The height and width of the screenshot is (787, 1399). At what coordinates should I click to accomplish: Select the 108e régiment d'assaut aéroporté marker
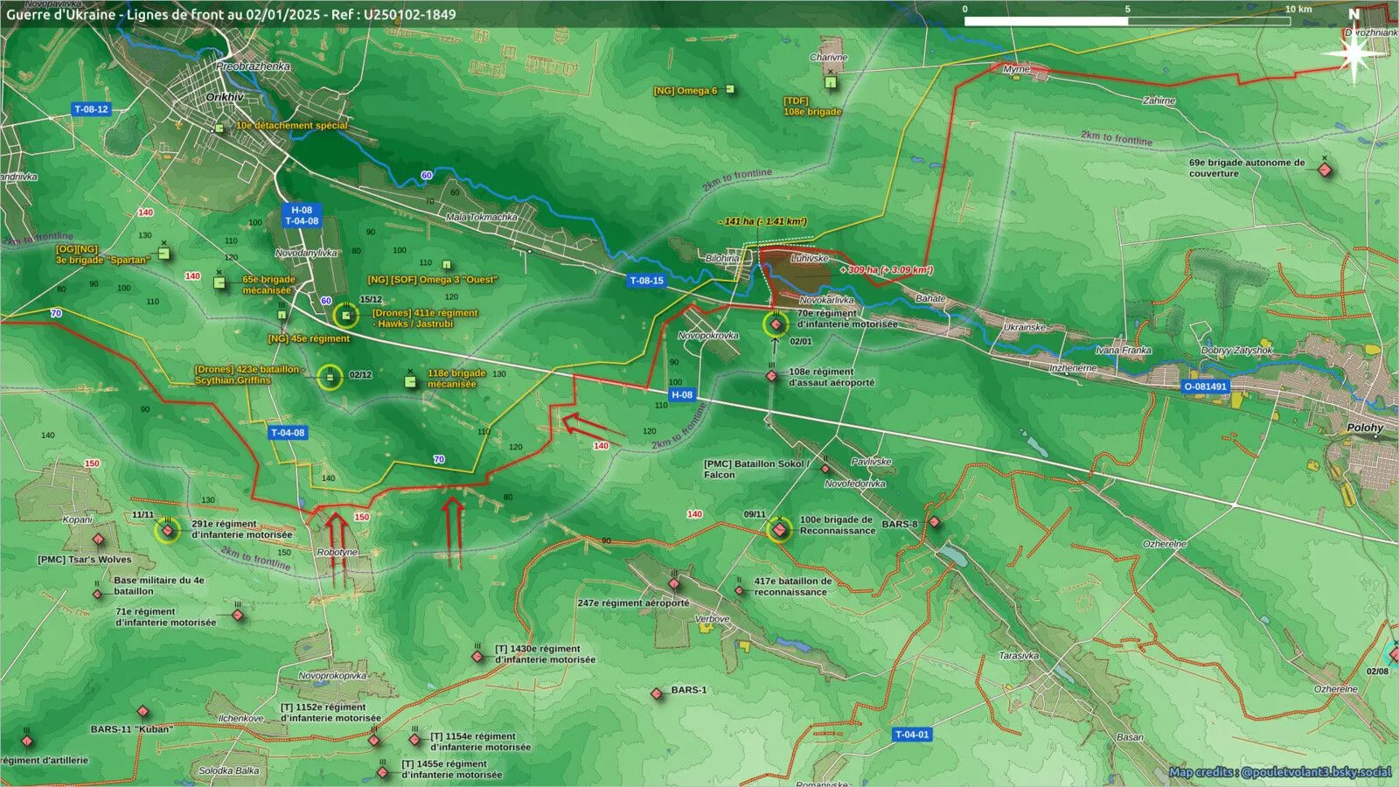771,376
